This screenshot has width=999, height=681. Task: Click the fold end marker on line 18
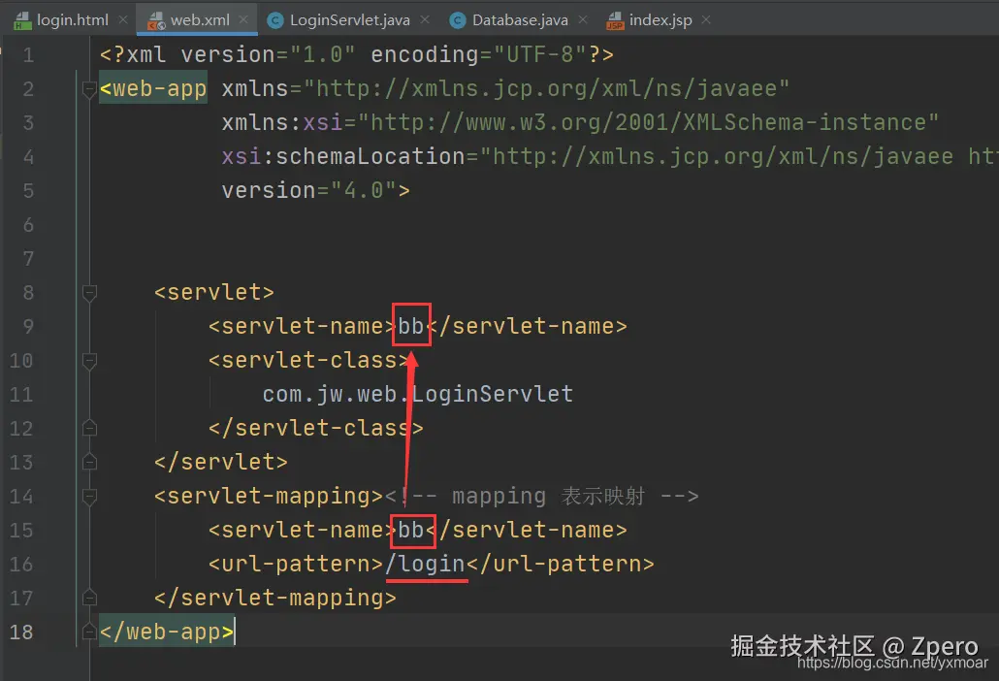[x=89, y=632]
